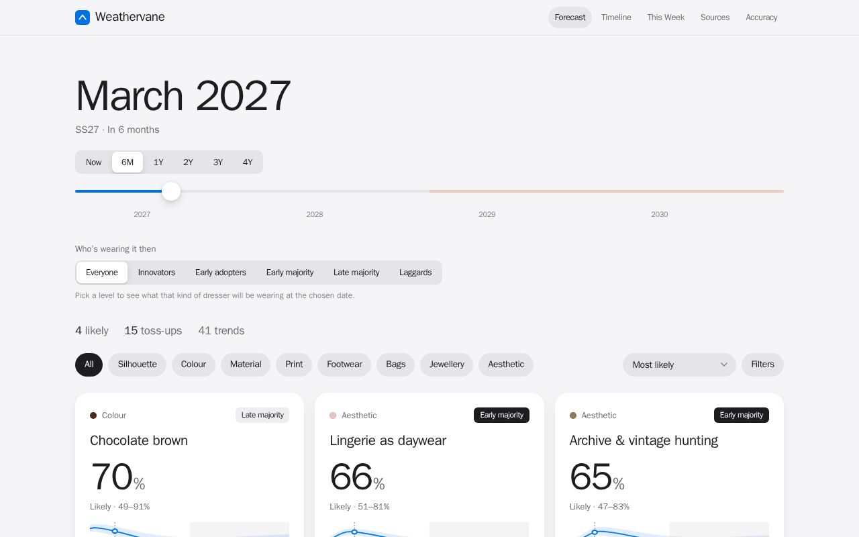Screen dimensions: 859x537
Task: Filter trends by Footwear
Action: click(x=344, y=364)
